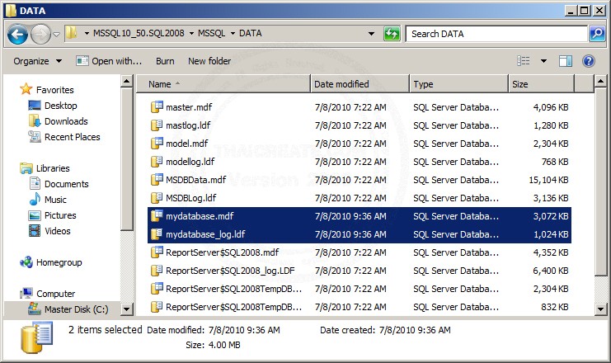Open the Organize menu
The height and width of the screenshot is (363, 611).
[37, 61]
